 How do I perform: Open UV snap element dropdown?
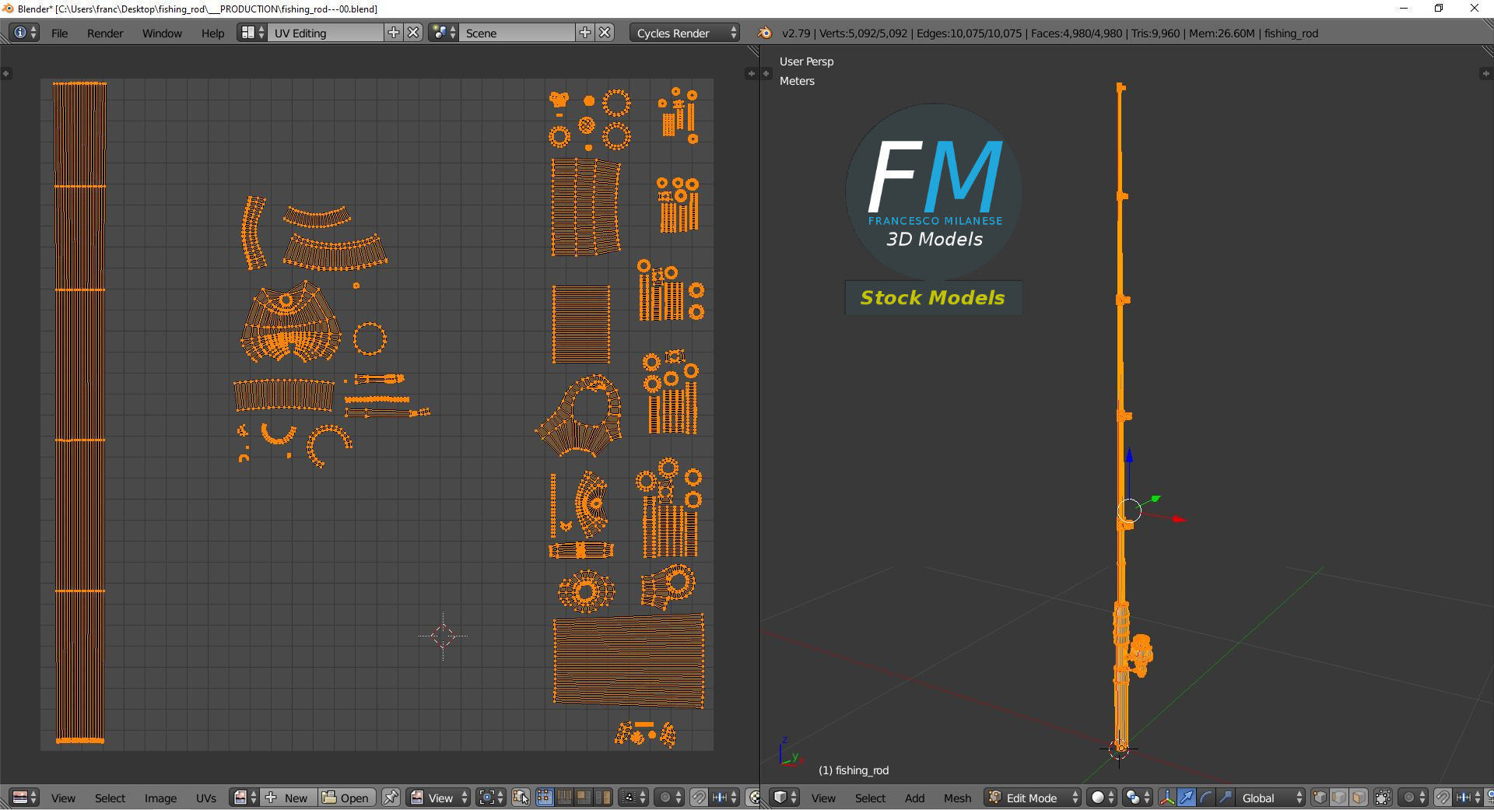click(724, 798)
